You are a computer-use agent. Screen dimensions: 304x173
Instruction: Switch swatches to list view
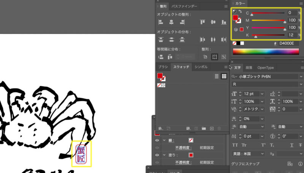pos(217,76)
